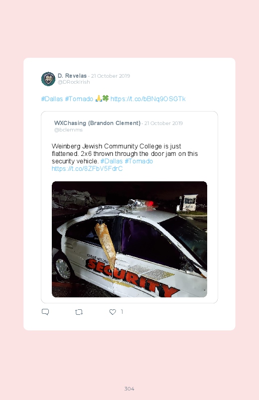Open D. Revelas profile avatar
Image resolution: width=259 pixels, height=400 pixels.
click(48, 79)
